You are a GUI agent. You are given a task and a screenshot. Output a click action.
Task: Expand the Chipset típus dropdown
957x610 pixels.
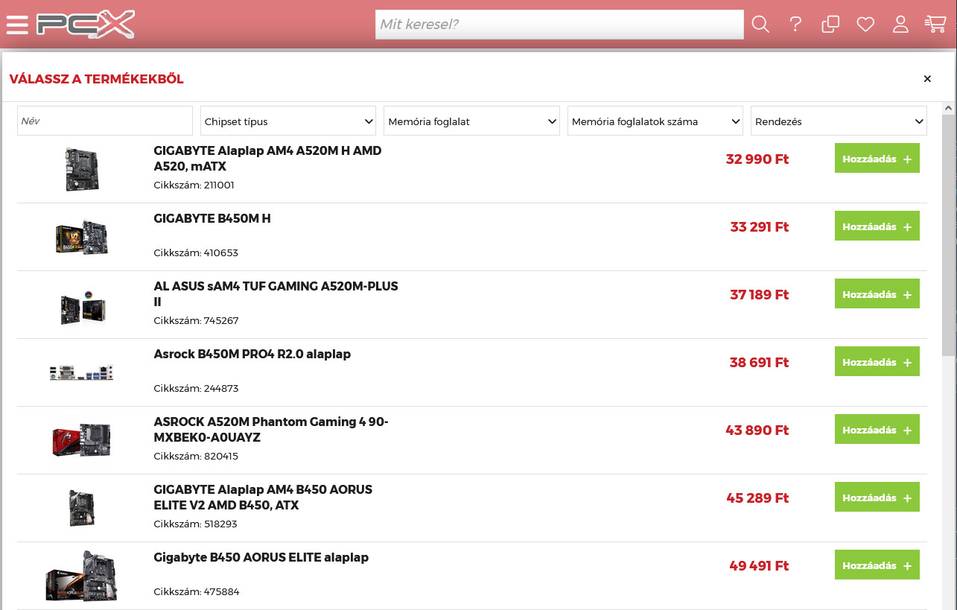288,121
